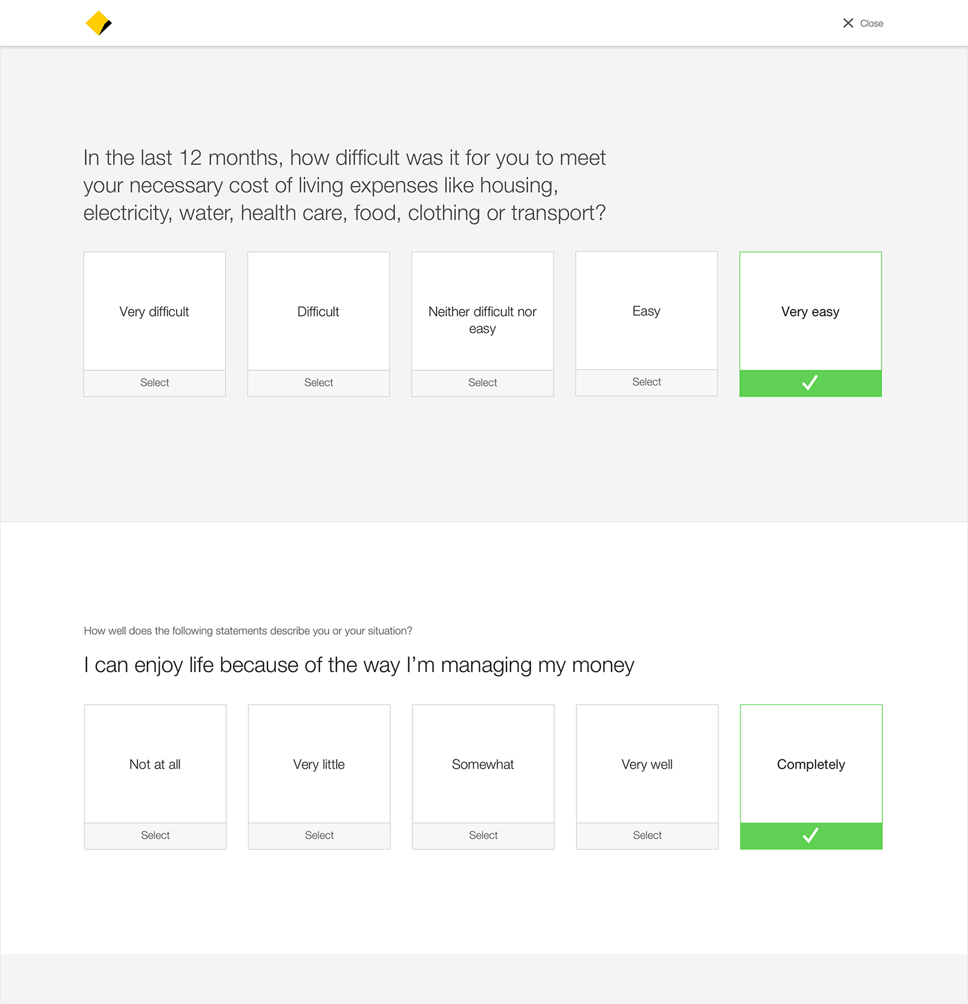Image resolution: width=968 pixels, height=1004 pixels.
Task: Select button under Difficult option
Action: 318,383
